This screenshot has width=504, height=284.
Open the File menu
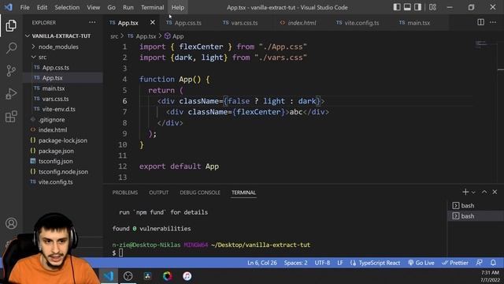(x=24, y=7)
